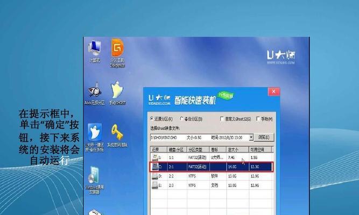Enable the 手动(M) checkbox
The image size is (359, 215).
coord(258,119)
